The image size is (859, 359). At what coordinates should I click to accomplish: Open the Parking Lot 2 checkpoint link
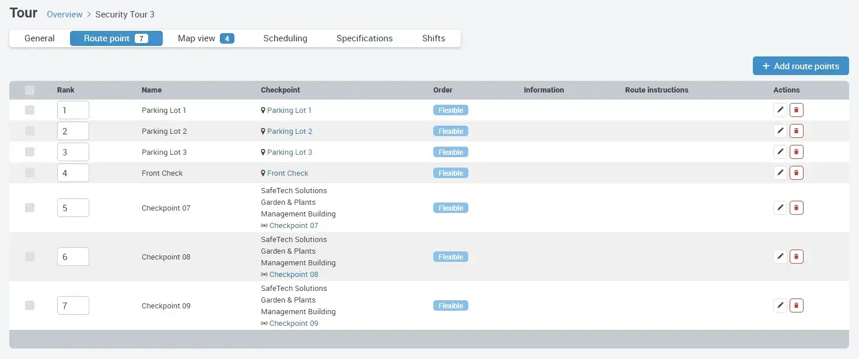tap(289, 131)
